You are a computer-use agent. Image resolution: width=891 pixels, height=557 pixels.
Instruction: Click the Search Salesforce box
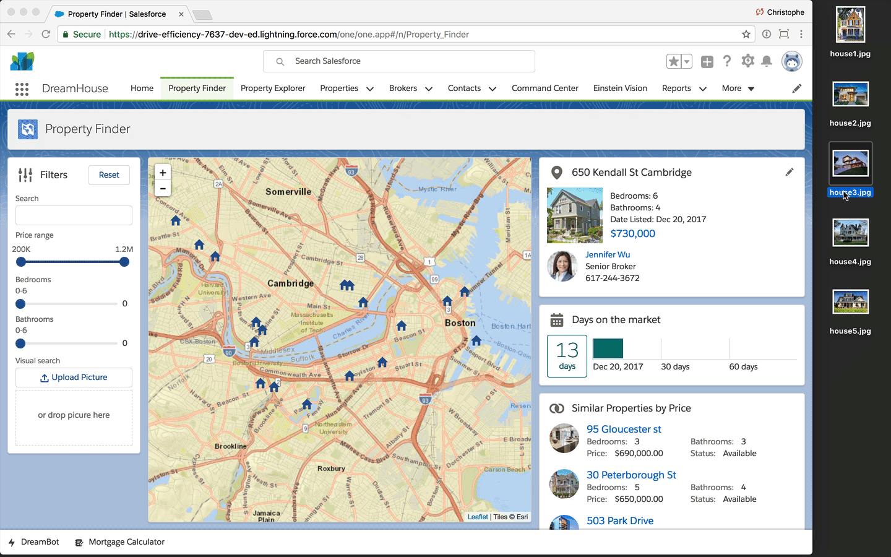point(399,61)
